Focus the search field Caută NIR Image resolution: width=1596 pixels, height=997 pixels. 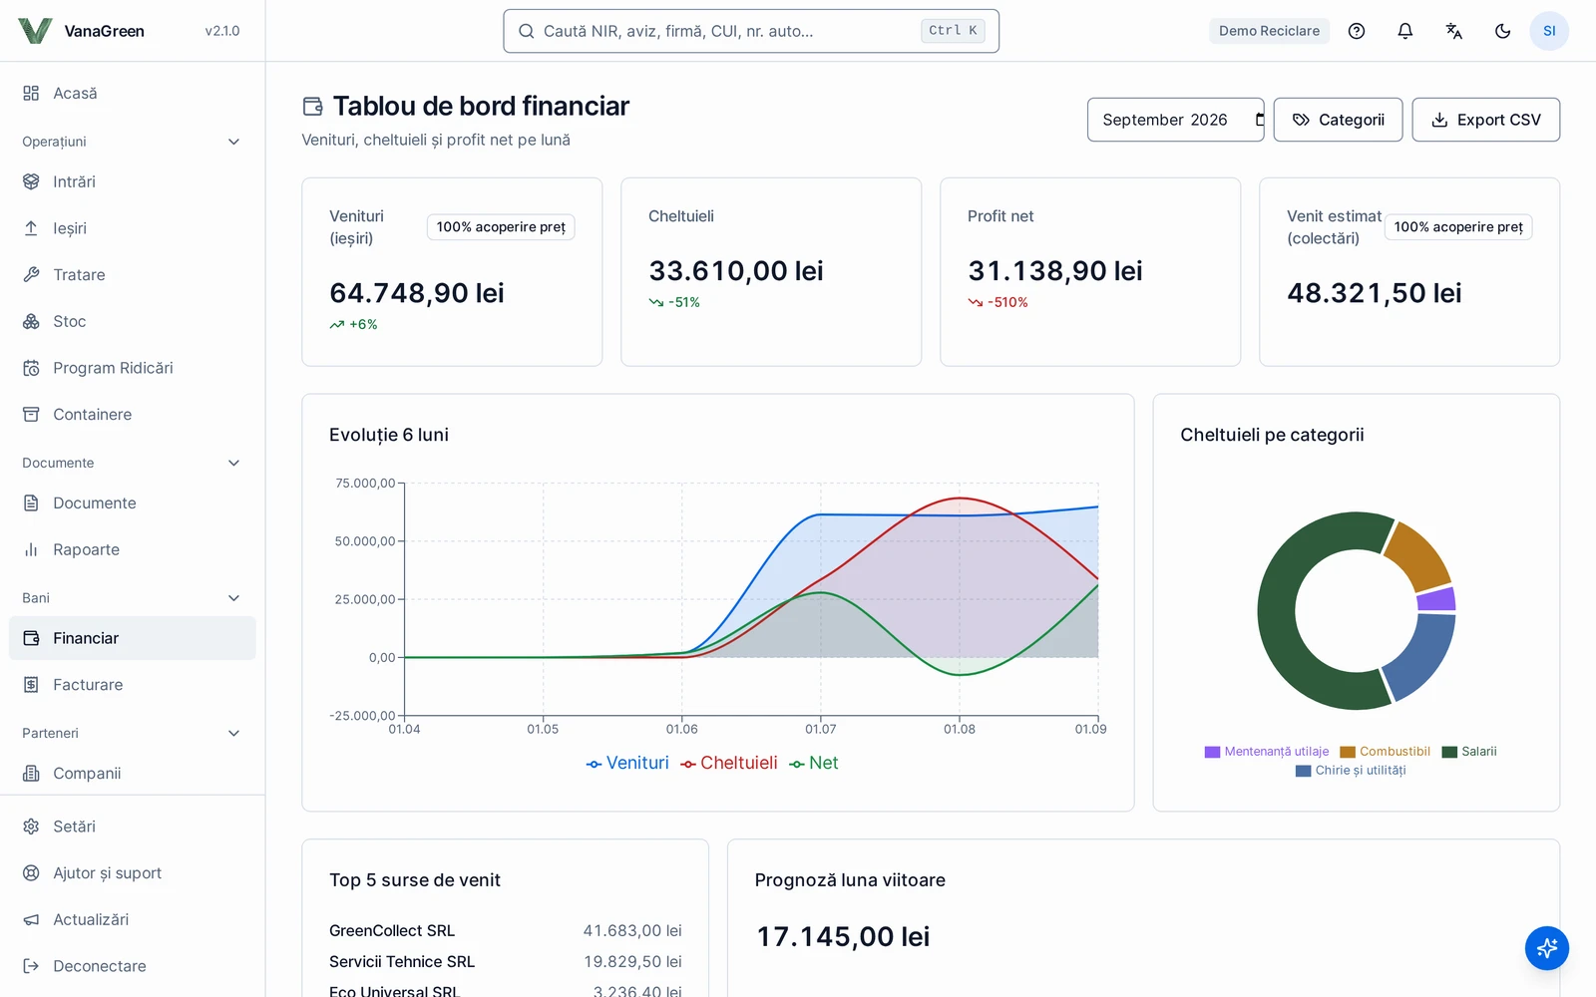click(x=751, y=31)
